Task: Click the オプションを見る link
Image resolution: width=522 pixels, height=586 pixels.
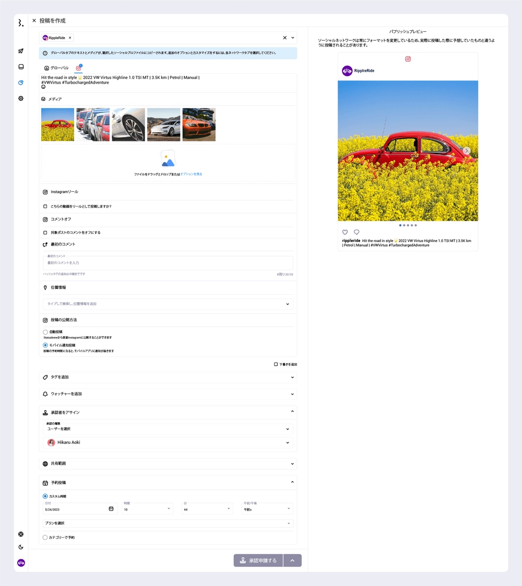Action: (x=191, y=174)
